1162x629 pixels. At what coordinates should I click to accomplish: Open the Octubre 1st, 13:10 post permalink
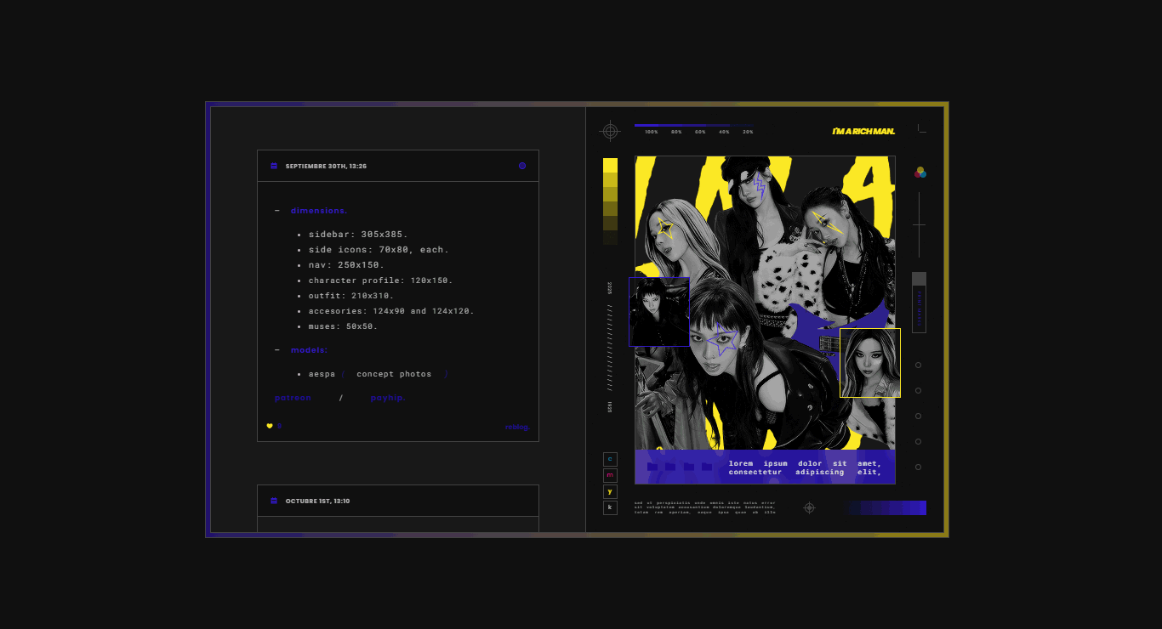317,501
